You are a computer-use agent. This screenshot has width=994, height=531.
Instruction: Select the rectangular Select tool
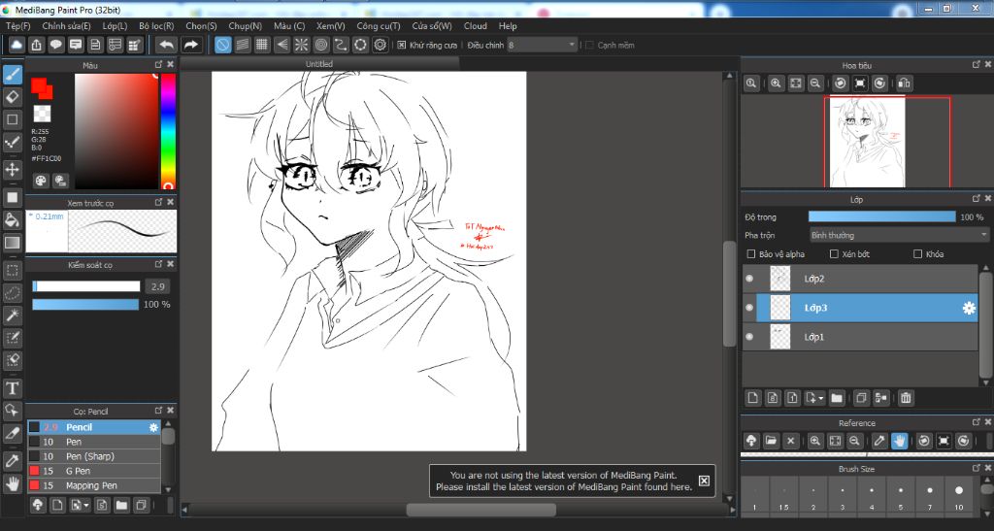point(12,271)
